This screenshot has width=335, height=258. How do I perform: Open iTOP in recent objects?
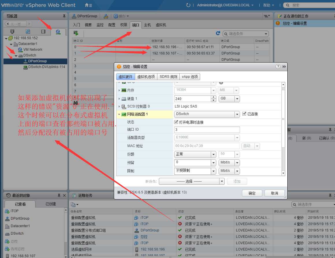(14, 211)
